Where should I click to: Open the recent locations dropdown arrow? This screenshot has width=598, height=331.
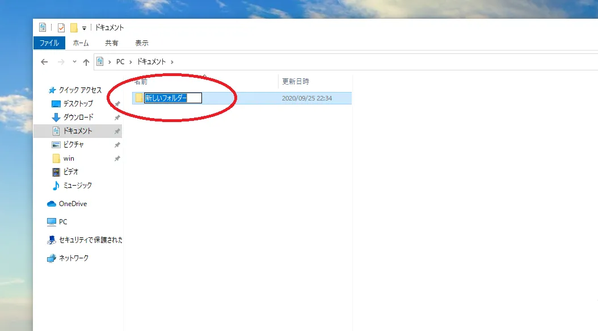74,62
